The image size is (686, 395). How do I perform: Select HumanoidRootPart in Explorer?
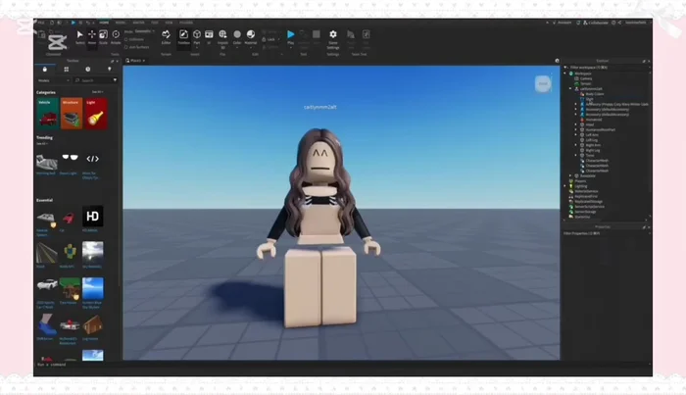600,130
